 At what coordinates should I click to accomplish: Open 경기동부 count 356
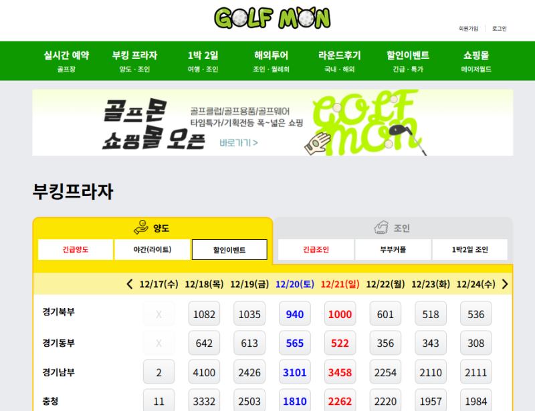[x=385, y=343]
